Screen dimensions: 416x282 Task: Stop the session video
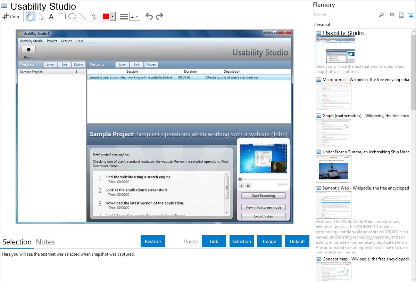click(248, 186)
